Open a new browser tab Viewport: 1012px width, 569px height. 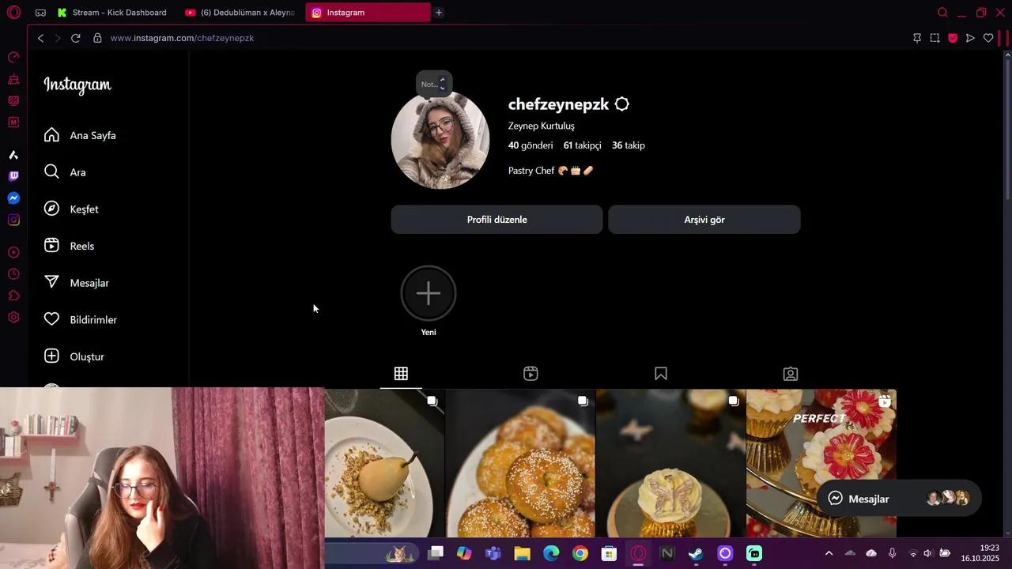coord(439,13)
